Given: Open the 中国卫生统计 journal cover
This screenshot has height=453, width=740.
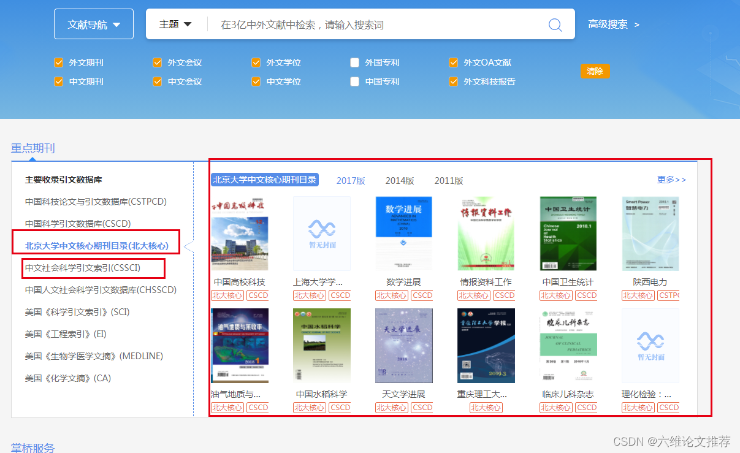Looking at the screenshot, I should click(568, 234).
